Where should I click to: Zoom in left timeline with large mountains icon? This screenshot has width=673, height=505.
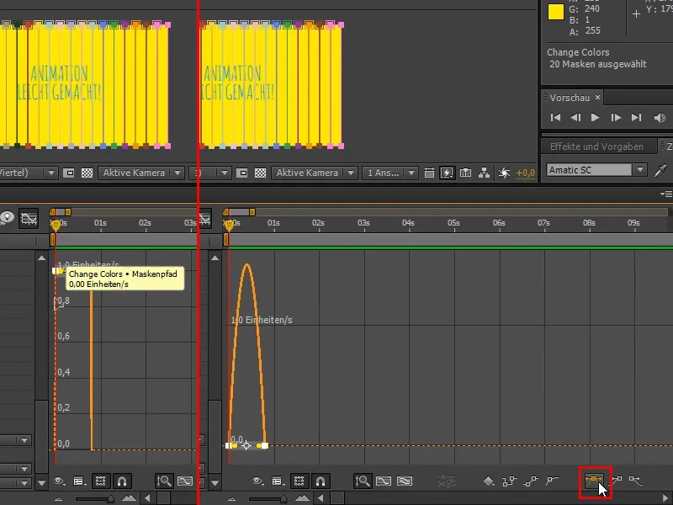tap(129, 498)
